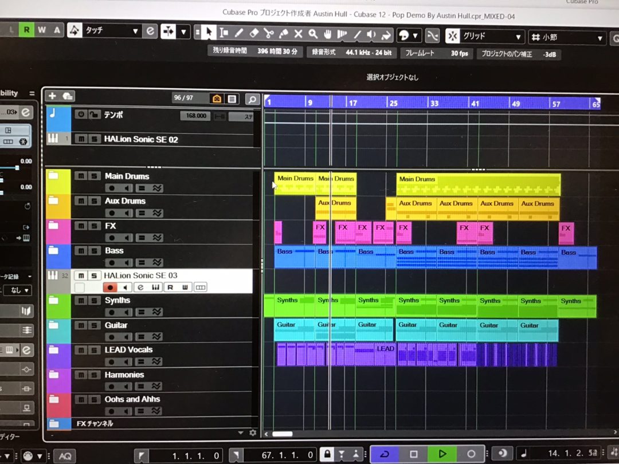
Task: Select the Glue tool
Action: point(284,34)
